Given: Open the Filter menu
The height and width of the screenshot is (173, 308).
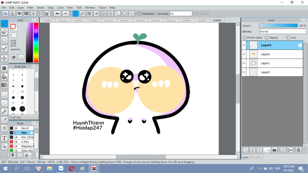Looking at the screenshot, I should click(x=30, y=8).
